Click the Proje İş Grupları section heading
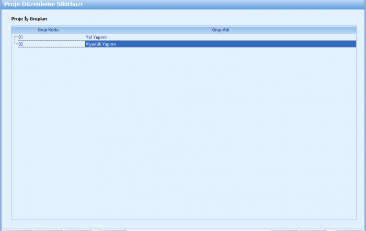The width and height of the screenshot is (366, 231). (29, 19)
